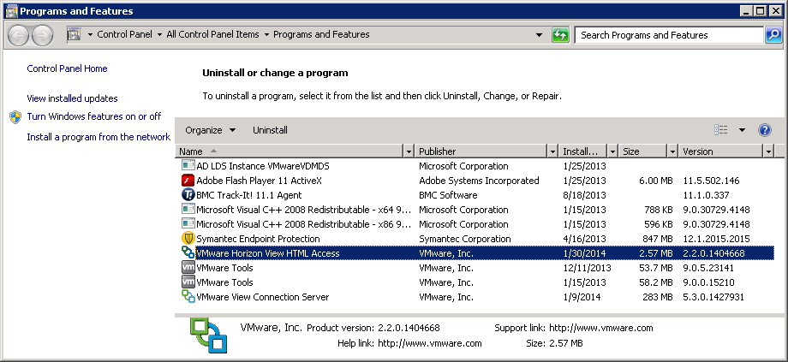Open the help question mark icon
Screen dimensions: 788x362
765,130
